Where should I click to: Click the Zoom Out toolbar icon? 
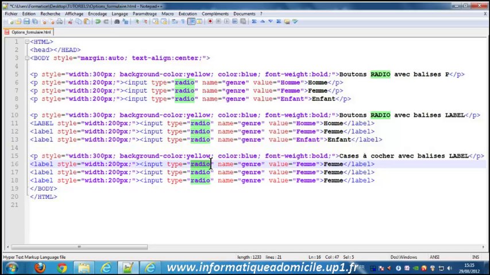[x=145, y=22]
